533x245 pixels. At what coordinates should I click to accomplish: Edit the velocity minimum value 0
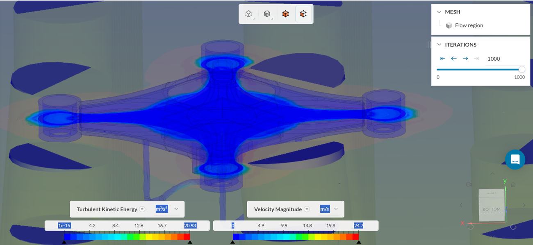[x=233, y=225]
